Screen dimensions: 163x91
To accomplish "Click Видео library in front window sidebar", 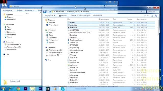I will (51, 35).
